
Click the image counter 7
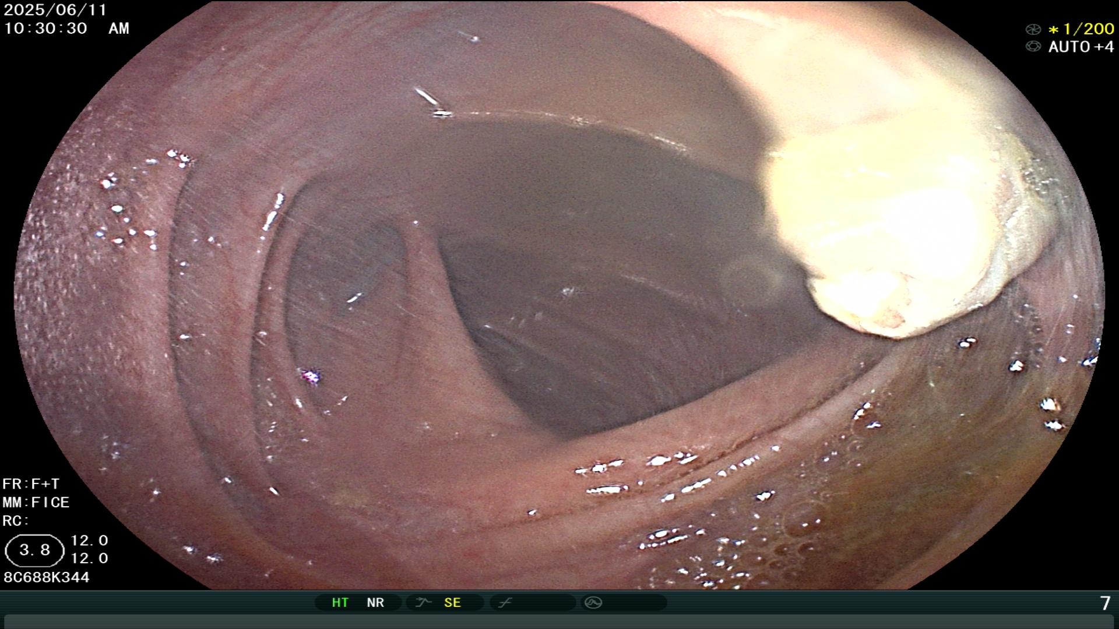[x=1105, y=603]
